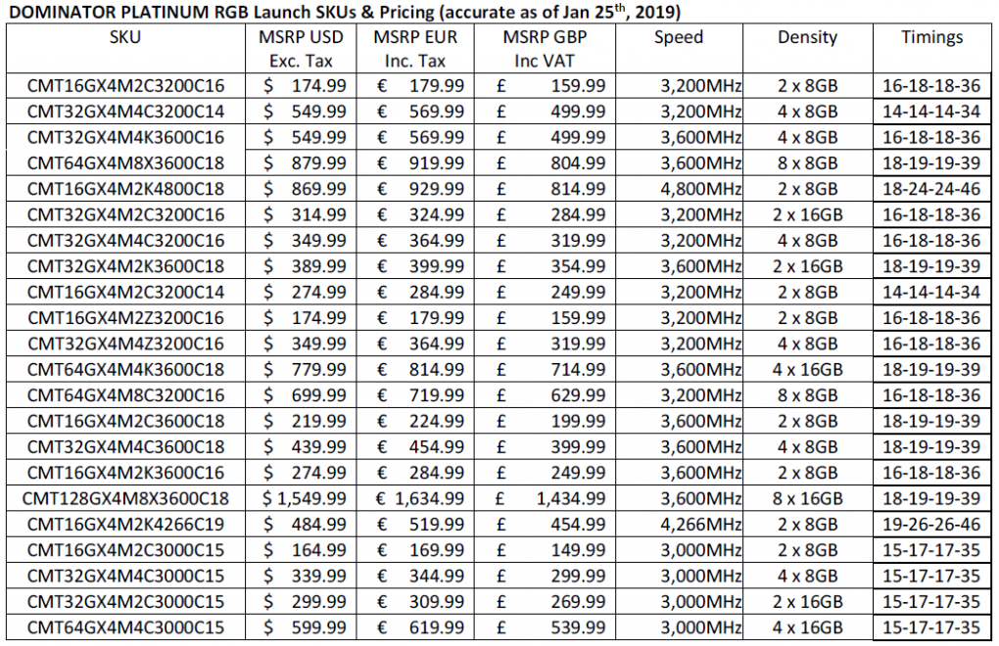
Task: Select SKU cell CMT16GX4M2Z3200C16
Action: [125, 317]
